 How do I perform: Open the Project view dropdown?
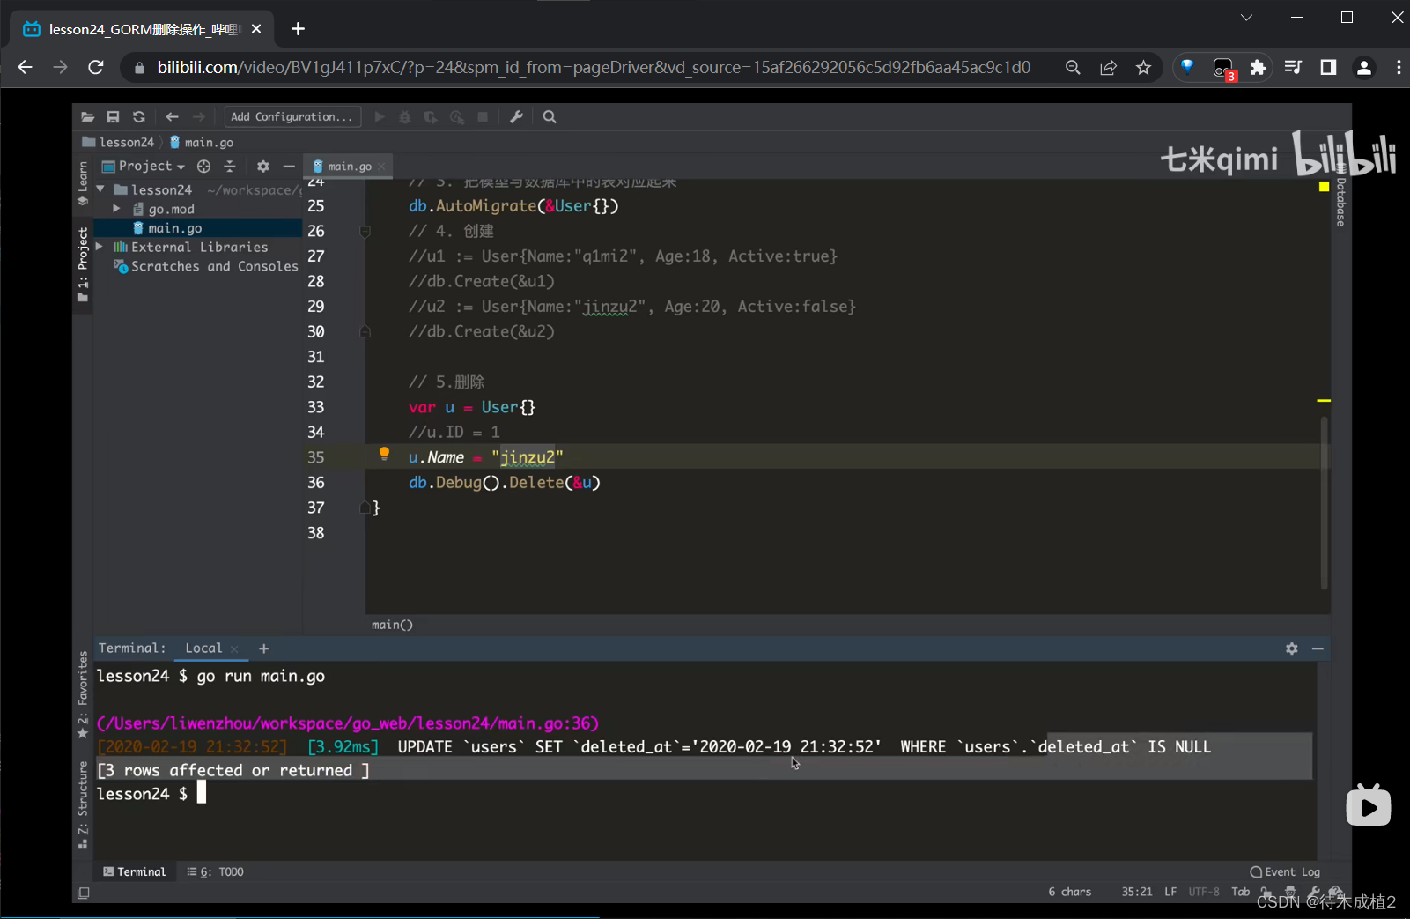(144, 166)
